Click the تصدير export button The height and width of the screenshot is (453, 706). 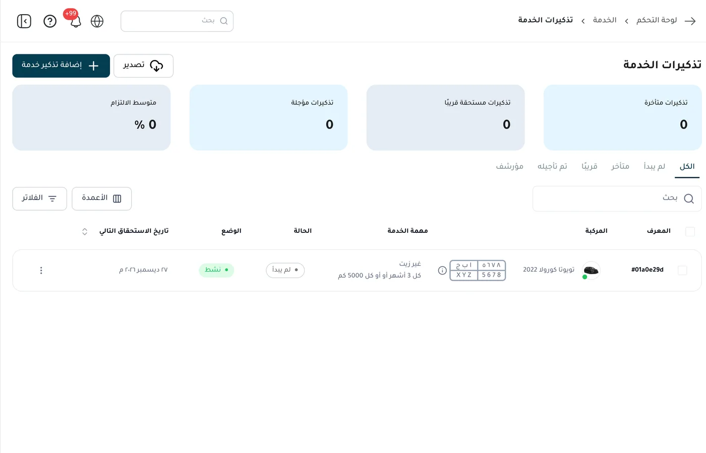(x=143, y=66)
